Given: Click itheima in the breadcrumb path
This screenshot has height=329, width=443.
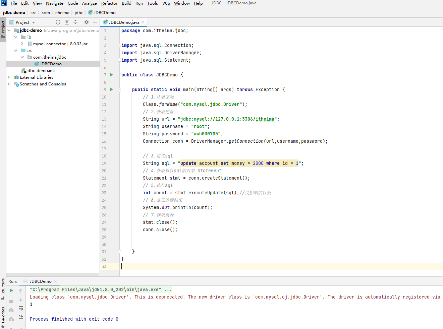Looking at the screenshot, I should [x=62, y=13].
